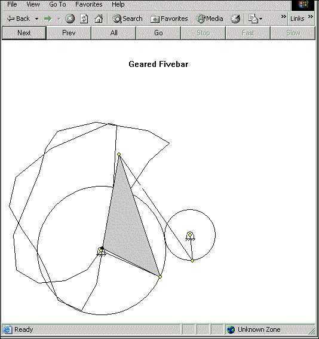
Task: Click the Next button
Action: (24, 33)
